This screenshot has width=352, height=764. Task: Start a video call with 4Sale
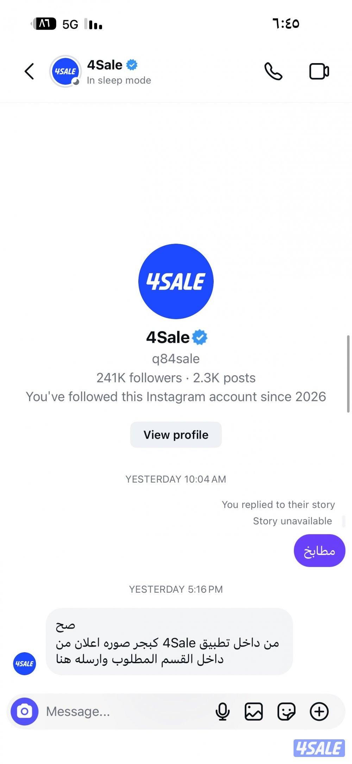pyautogui.click(x=319, y=72)
